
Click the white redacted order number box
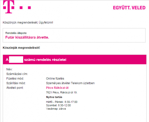[x=16, y=60]
